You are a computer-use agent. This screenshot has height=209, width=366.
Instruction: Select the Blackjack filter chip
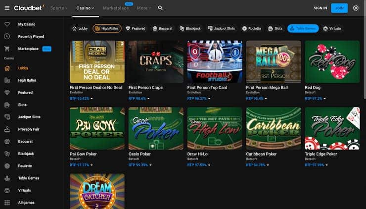click(190, 29)
